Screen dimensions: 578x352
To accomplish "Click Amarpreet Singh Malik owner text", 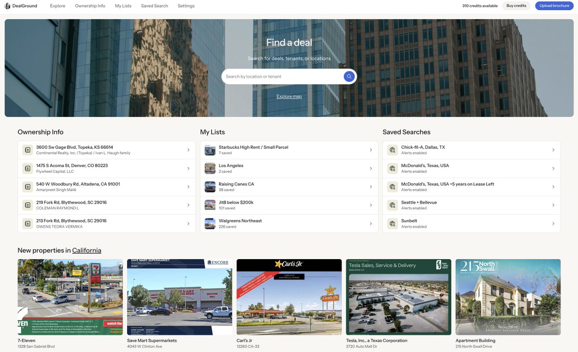I will tap(57, 190).
